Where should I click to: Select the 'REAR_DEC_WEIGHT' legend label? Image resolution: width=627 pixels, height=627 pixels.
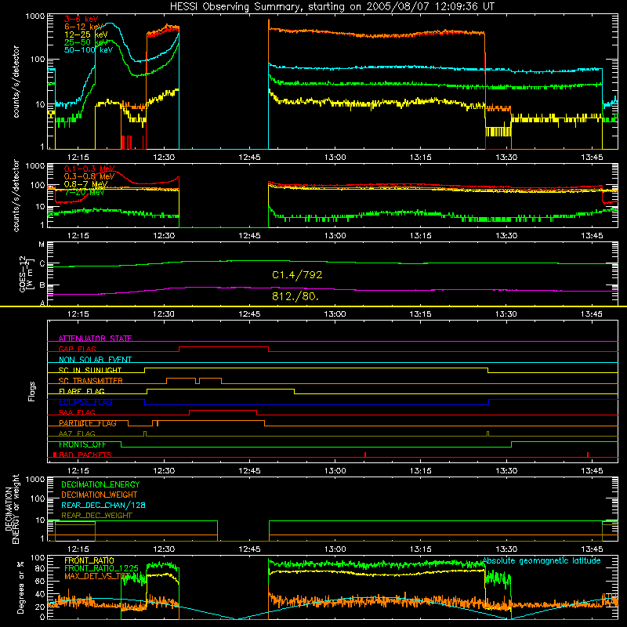click(96, 516)
